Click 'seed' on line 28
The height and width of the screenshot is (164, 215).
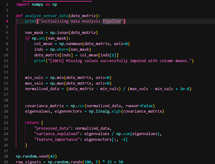coord(43,156)
